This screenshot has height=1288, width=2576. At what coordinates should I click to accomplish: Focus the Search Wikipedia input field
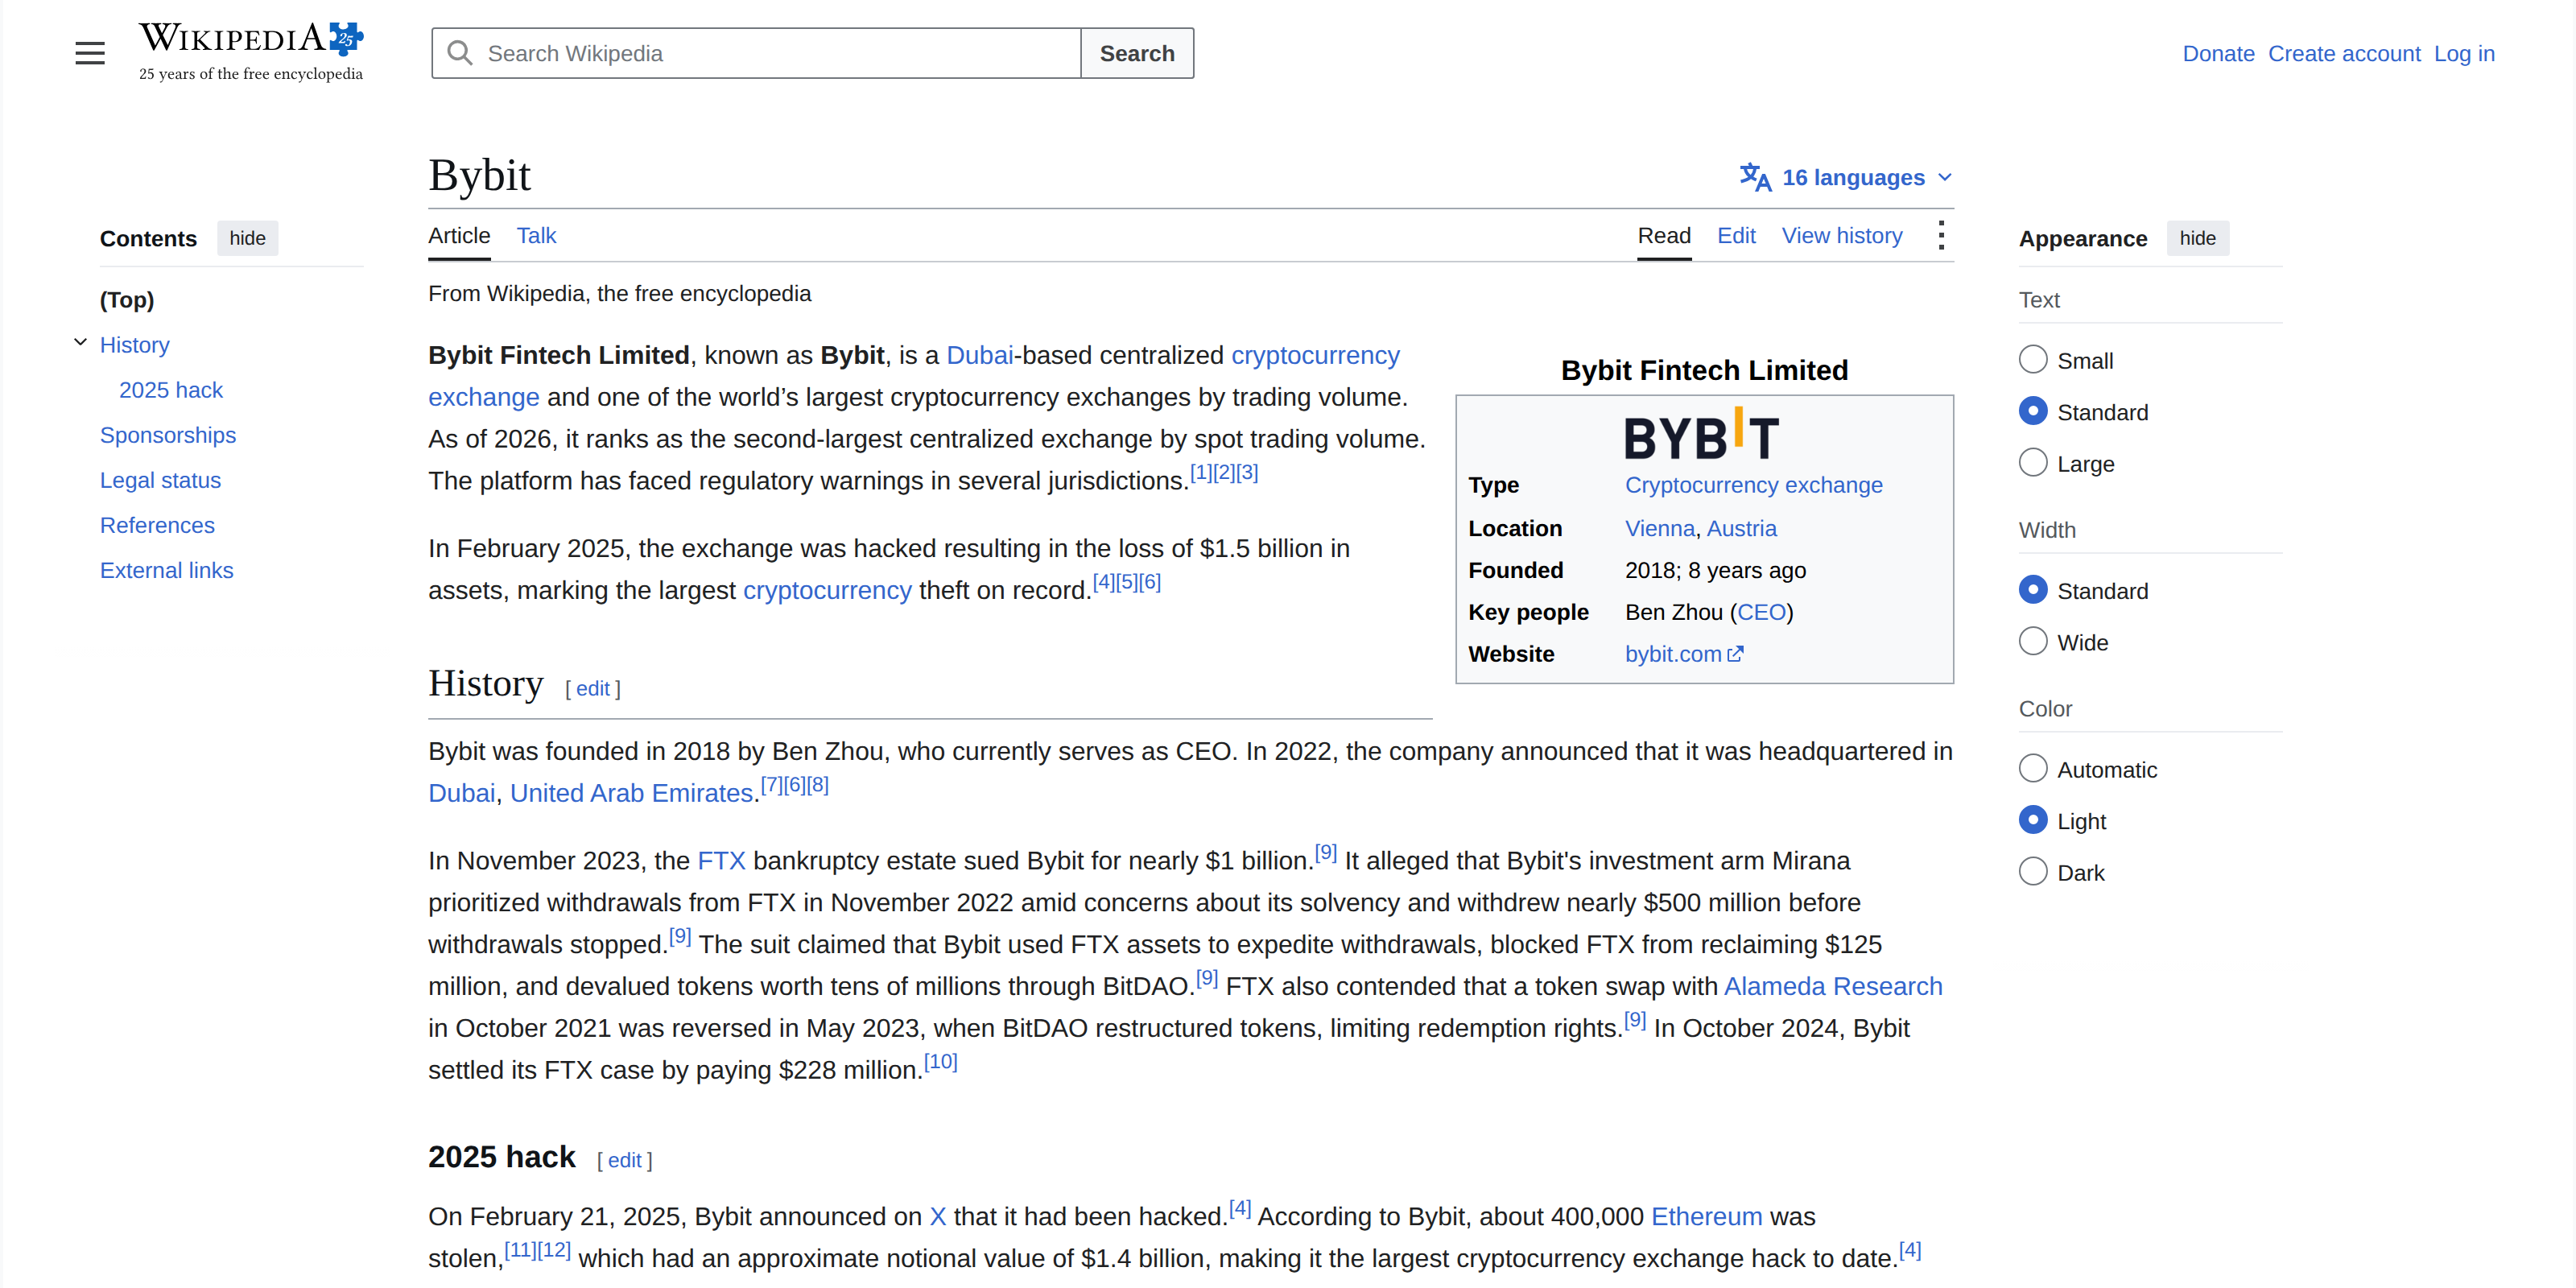coord(756,53)
